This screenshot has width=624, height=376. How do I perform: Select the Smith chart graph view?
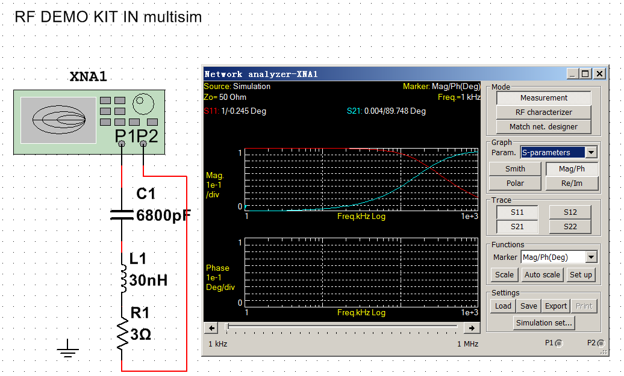pos(515,169)
